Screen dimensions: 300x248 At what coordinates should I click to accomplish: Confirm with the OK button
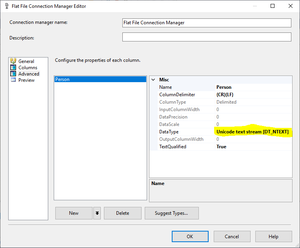[190, 237]
